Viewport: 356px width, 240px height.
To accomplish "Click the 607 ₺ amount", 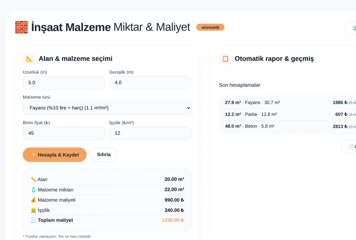I will (341, 114).
